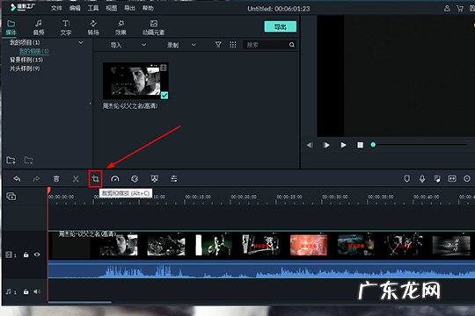Click the filter funnel icon
Image resolution: width=475 pixels, height=316 pixels.
pos(218,45)
